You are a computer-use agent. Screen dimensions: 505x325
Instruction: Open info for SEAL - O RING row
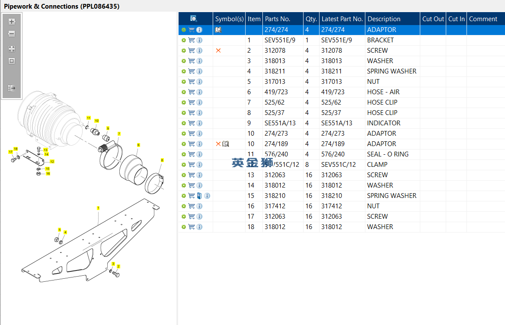(x=199, y=154)
